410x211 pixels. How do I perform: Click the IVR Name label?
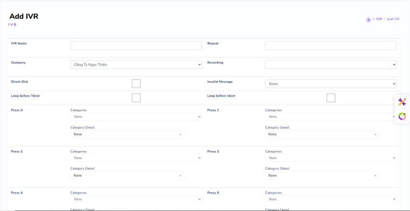click(19, 43)
